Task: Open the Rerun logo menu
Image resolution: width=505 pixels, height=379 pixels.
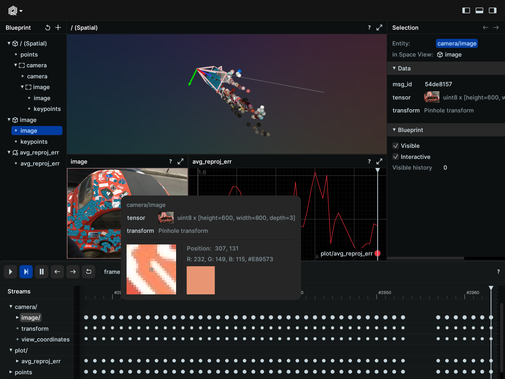Action: 15,11
